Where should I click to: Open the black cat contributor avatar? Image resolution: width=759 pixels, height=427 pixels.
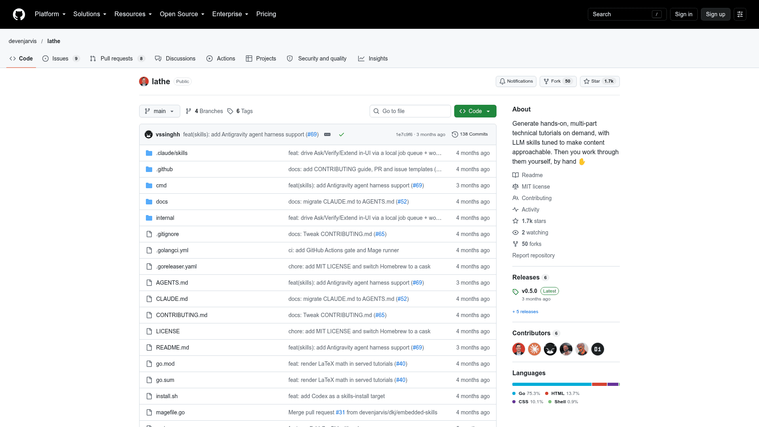point(550,349)
